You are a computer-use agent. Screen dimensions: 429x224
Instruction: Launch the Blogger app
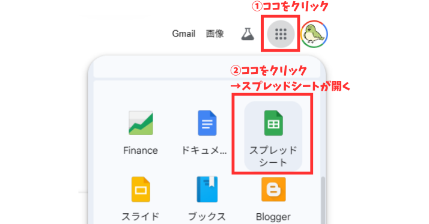[273, 199]
